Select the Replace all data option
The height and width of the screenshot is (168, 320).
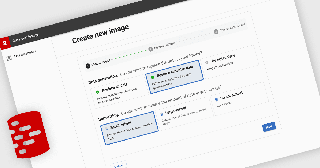pyautogui.click(x=119, y=92)
